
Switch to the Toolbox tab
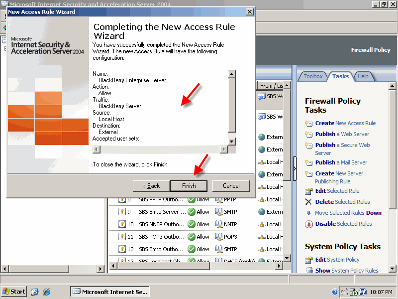[313, 76]
